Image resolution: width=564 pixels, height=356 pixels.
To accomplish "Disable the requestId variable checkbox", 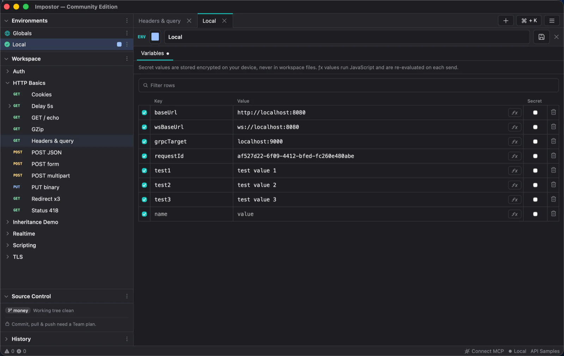I will pyautogui.click(x=144, y=156).
